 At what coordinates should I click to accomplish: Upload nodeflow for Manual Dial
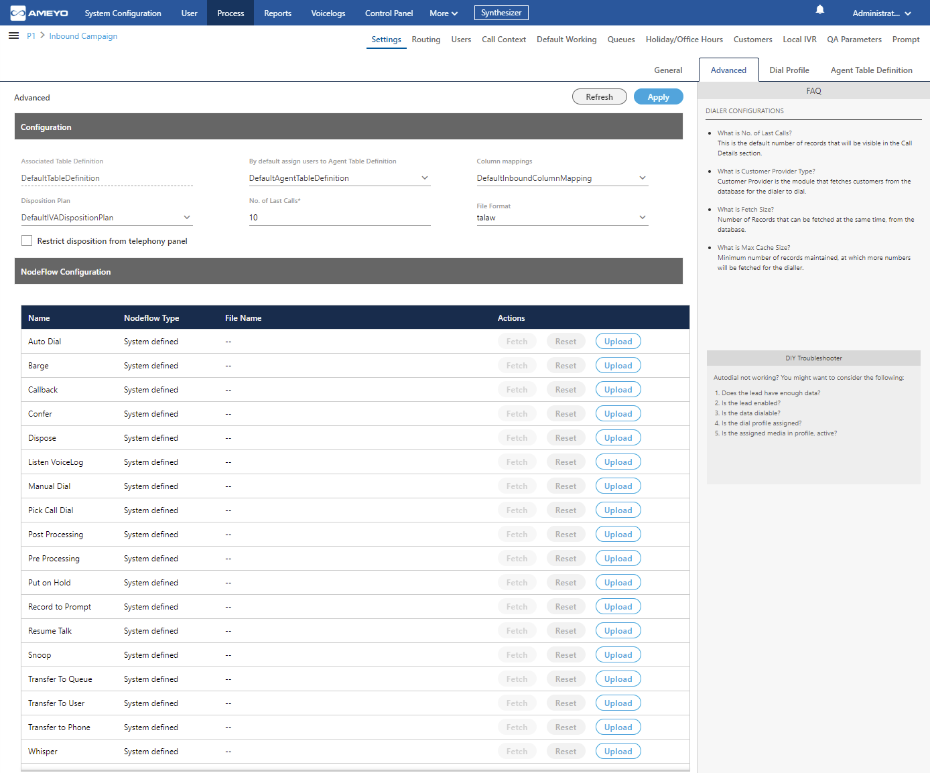(618, 486)
